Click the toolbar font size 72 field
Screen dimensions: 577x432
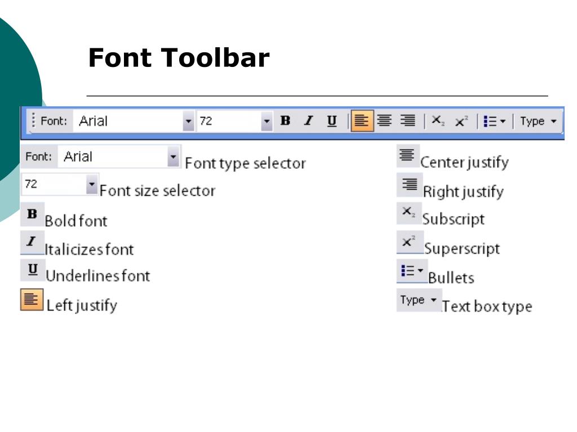click(x=229, y=121)
